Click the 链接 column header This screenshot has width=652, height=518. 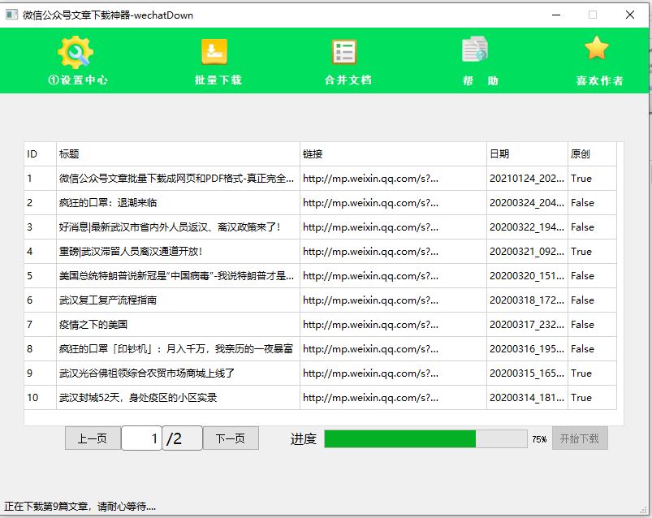tap(393, 153)
